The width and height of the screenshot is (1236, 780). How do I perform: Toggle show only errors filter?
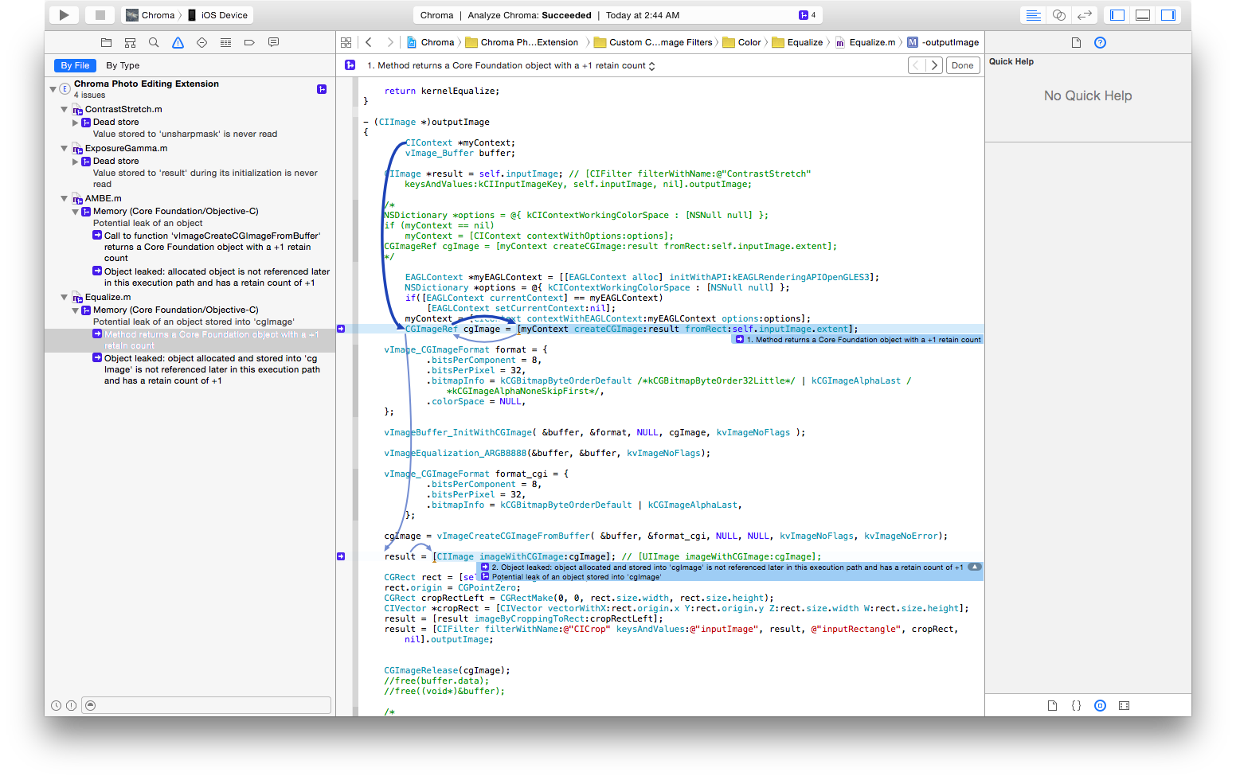[x=71, y=705]
